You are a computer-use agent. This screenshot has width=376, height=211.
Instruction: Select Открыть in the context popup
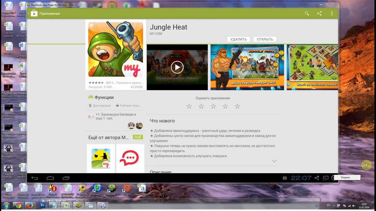[x=347, y=177]
